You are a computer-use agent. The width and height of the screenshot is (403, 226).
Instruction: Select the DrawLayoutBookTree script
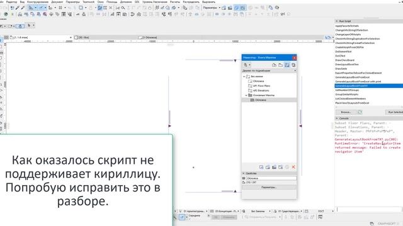(347, 64)
